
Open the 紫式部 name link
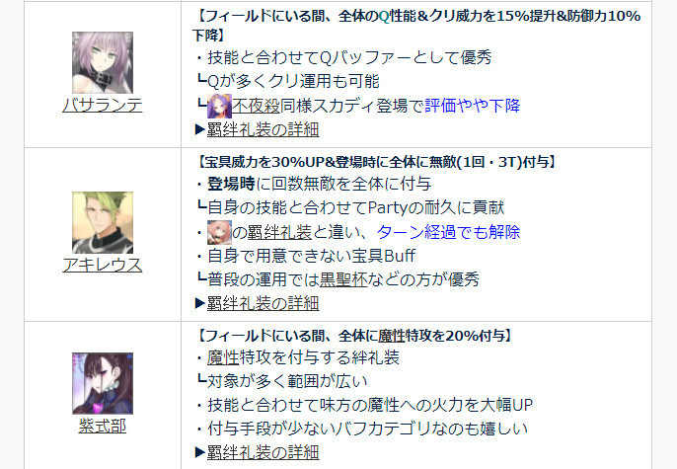[x=103, y=426]
